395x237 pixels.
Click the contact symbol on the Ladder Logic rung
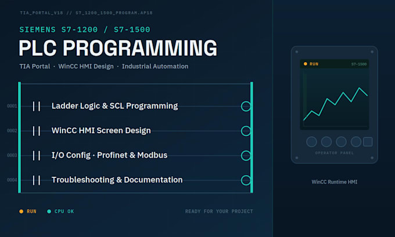coord(37,106)
